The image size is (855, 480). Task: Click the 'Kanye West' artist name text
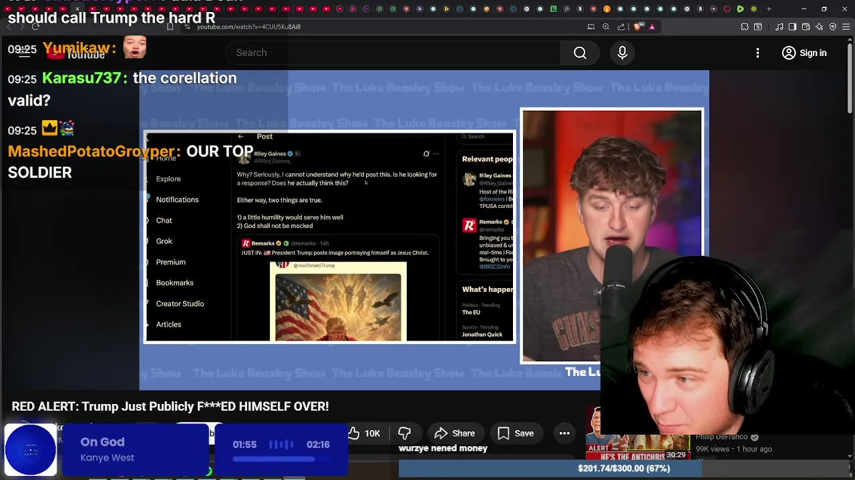[107, 457]
